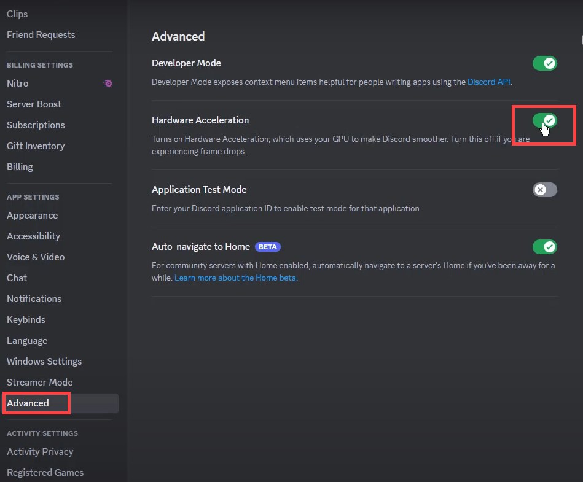Disable Auto-navigate to Home
The height and width of the screenshot is (482, 583).
pyautogui.click(x=544, y=246)
